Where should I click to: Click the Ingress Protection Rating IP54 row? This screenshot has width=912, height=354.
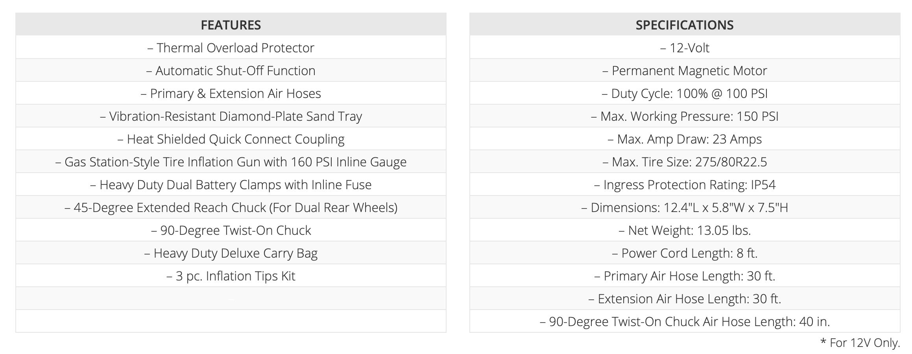[x=685, y=184]
